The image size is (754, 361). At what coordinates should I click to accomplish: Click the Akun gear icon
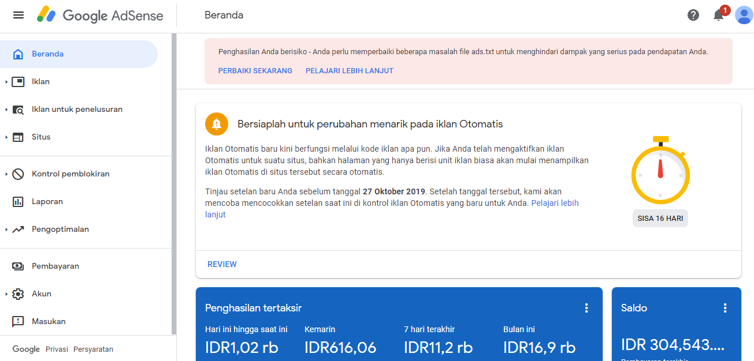coord(18,294)
